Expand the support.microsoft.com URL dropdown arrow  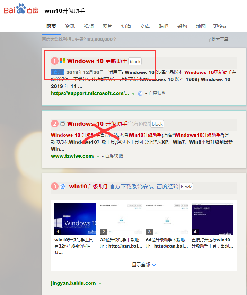133,94
